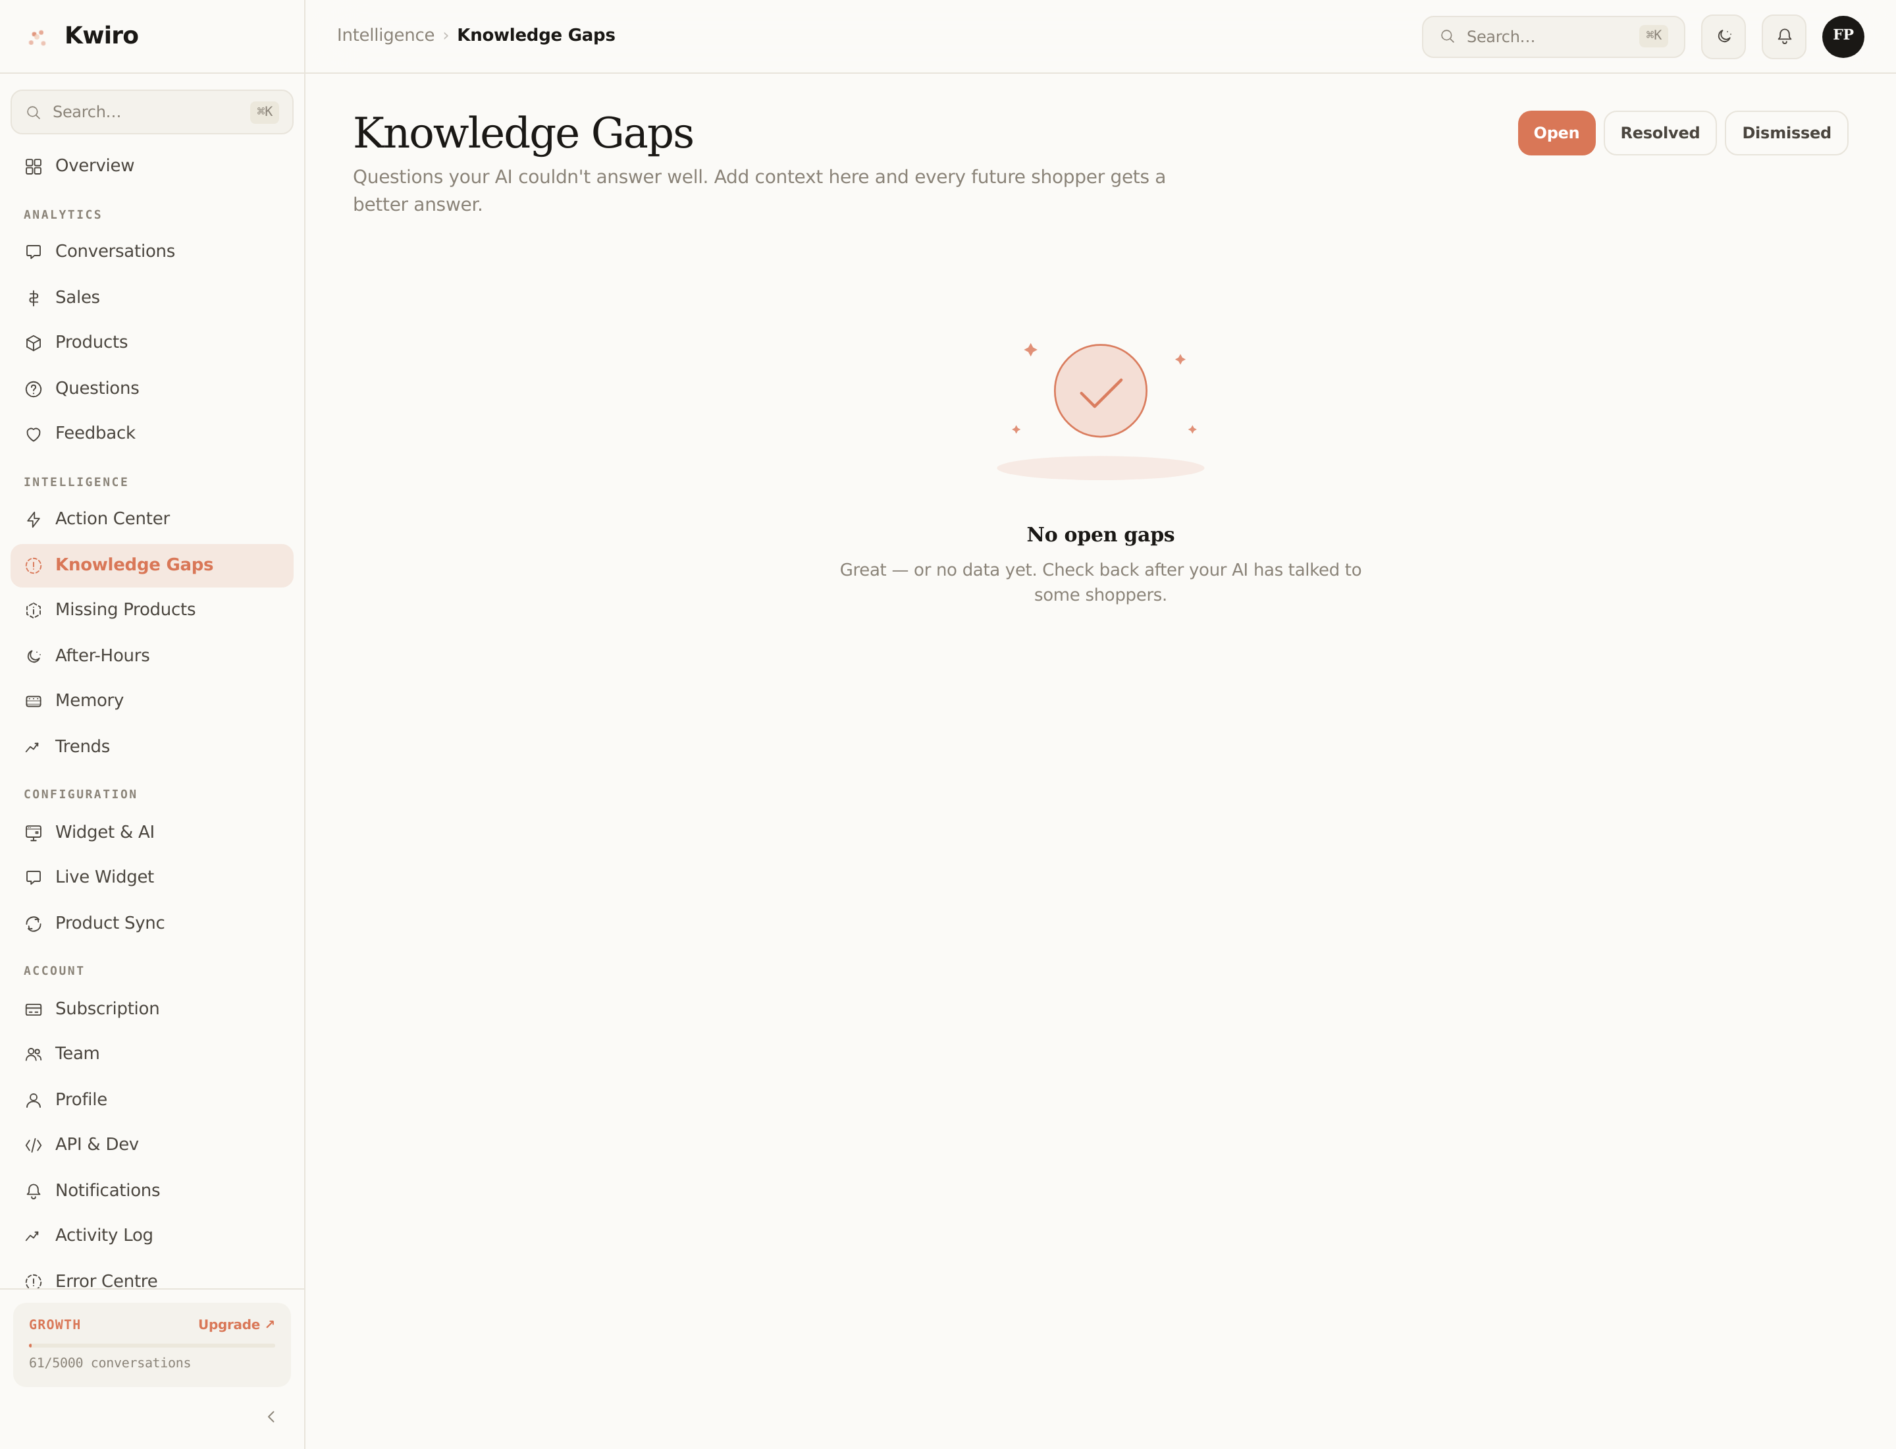This screenshot has height=1449, width=1896.
Task: Click the ⌘K shortcut badge in sidebar search
Action: [x=264, y=112]
